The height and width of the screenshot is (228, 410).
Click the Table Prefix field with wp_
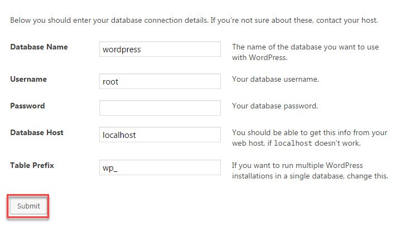coord(160,167)
